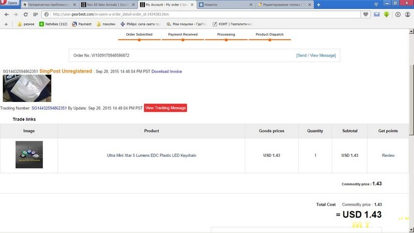
Task: Click the vertical scrollbar thumb
Action: point(411,99)
